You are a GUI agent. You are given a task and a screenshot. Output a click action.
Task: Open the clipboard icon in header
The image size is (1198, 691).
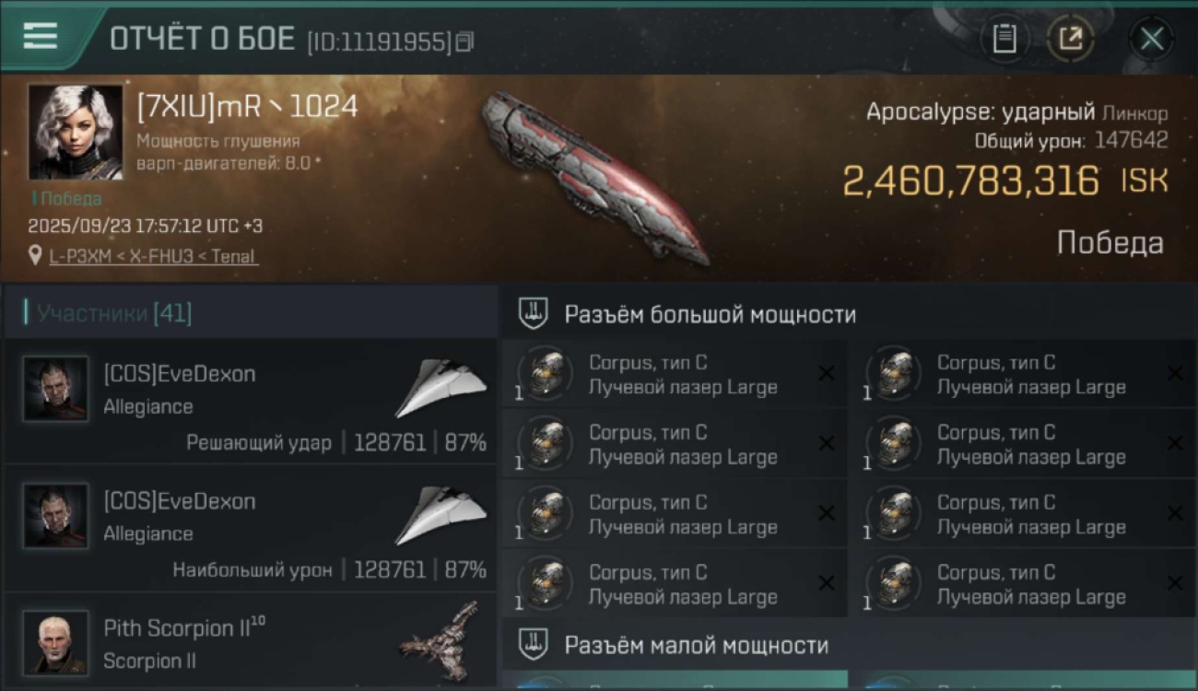[x=1004, y=39]
